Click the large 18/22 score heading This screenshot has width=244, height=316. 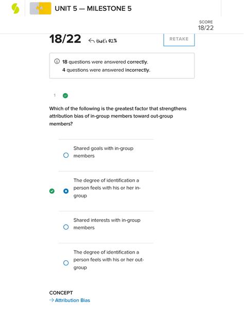65,39
